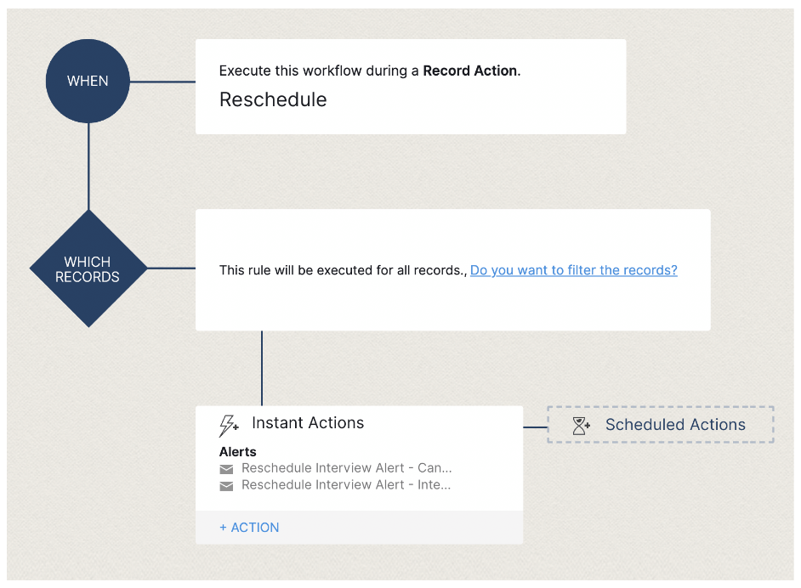Image resolution: width=801 pixels, height=588 pixels.
Task: Select the WHICH RECORDS diamond node
Action: (88, 269)
